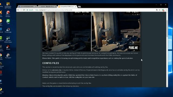
Task: Open the Action! Gaming desktop shortcut
Action: (x=8, y=14)
